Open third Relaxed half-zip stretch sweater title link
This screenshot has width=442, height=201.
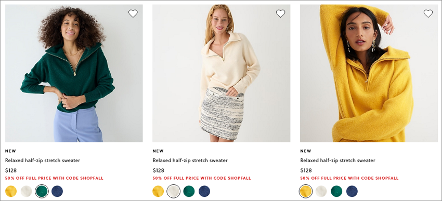[x=337, y=160]
